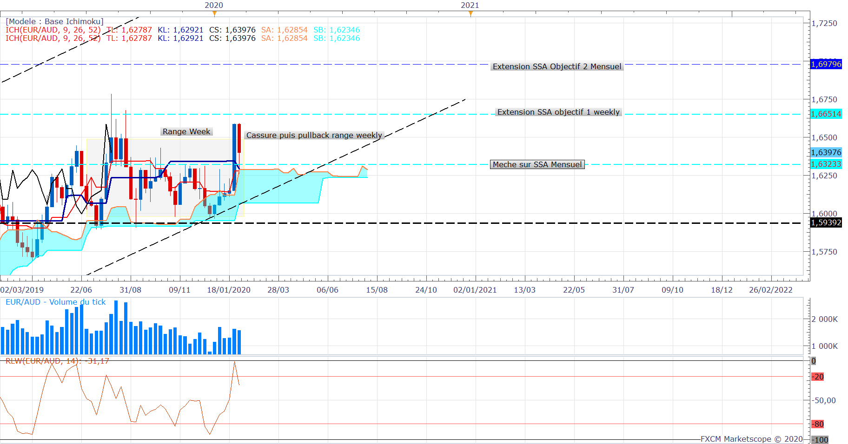
Task: Click the 0 level on the RLW axis
Action: point(814,361)
